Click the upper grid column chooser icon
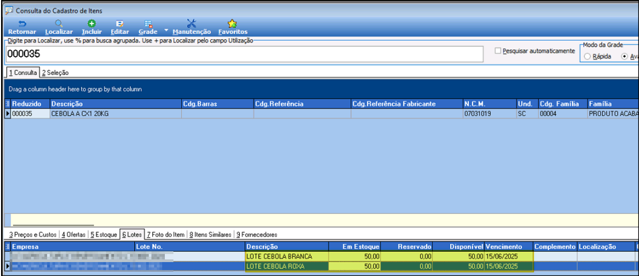The image size is (639, 276). [x=7, y=104]
